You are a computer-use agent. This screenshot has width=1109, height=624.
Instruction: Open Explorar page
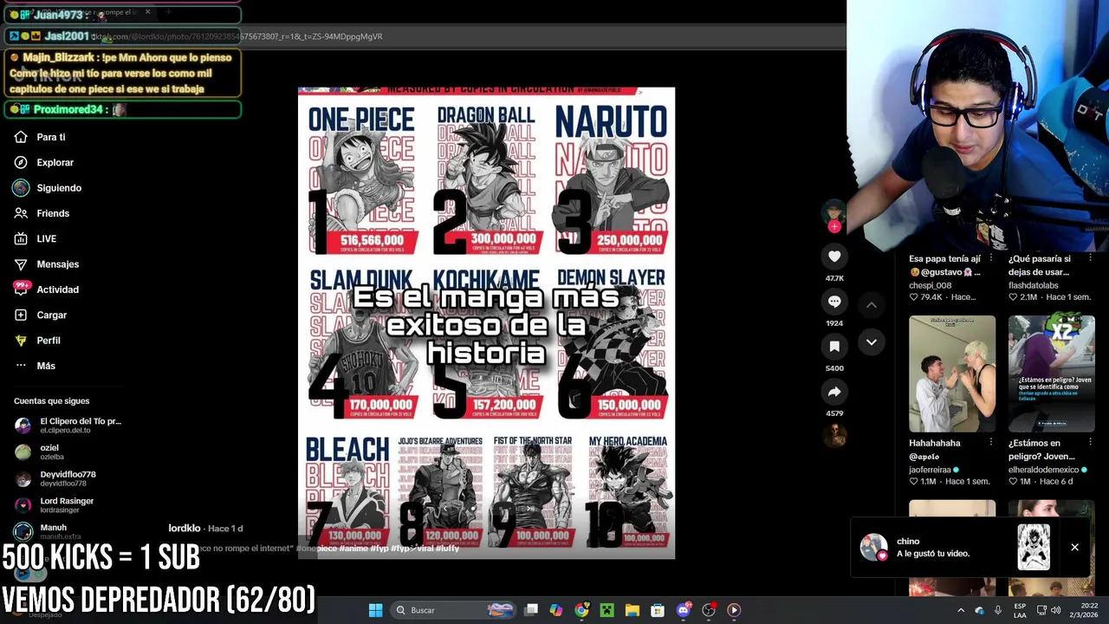click(x=44, y=162)
